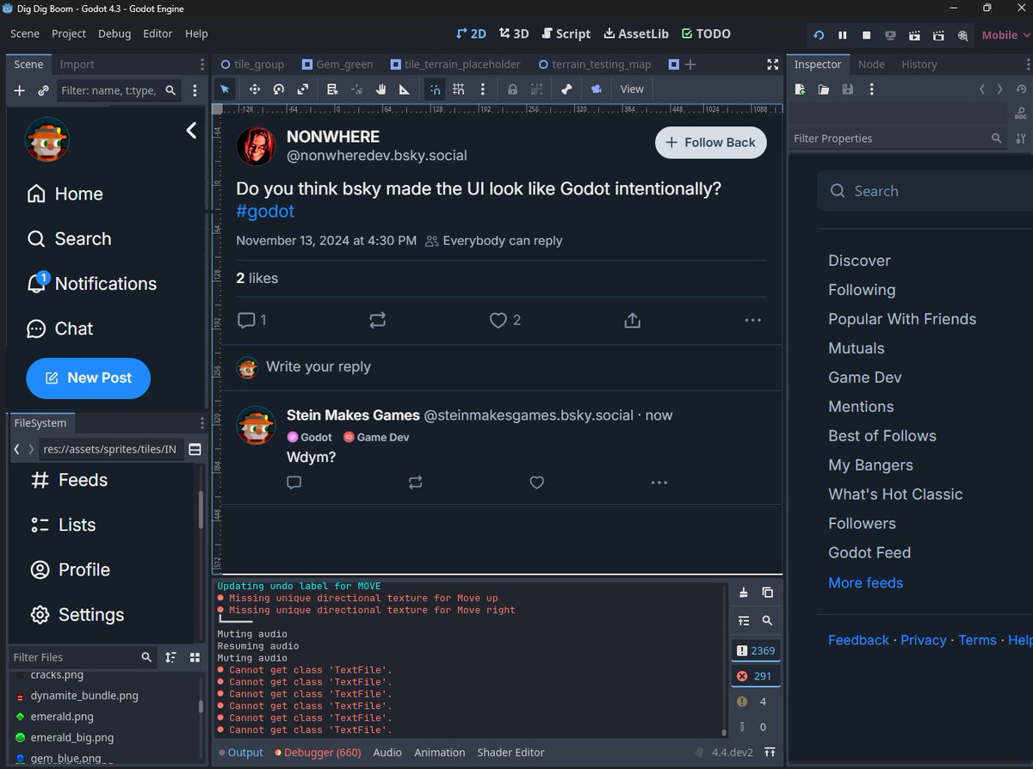
Task: Instantiate child scene link icon
Action: 43,90
